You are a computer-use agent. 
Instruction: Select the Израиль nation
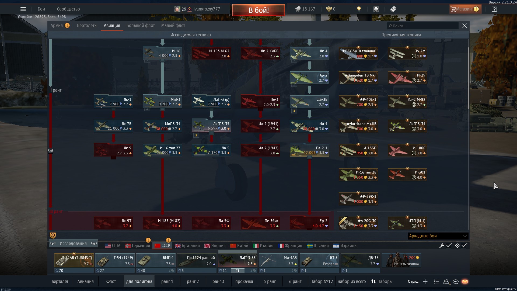tap(345, 246)
